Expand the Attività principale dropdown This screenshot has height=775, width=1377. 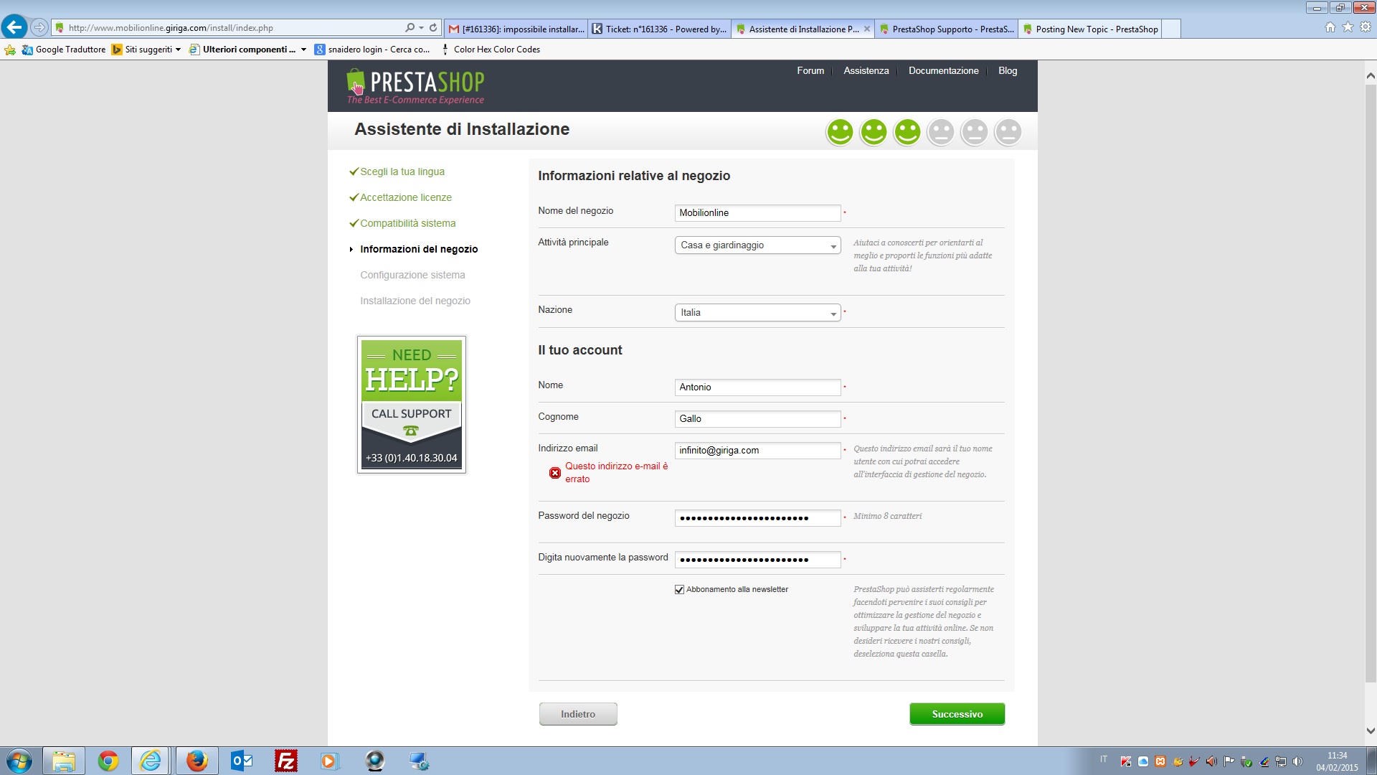[757, 245]
